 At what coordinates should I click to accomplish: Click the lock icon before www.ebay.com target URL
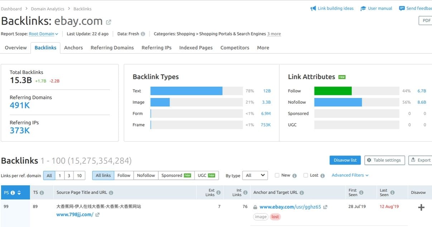tap(255, 207)
